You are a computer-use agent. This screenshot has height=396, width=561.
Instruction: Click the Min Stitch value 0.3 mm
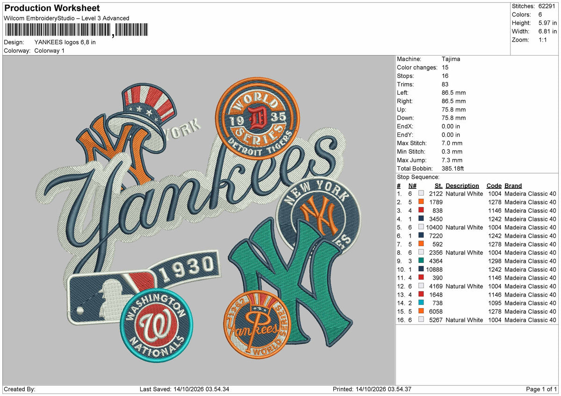click(x=452, y=151)
